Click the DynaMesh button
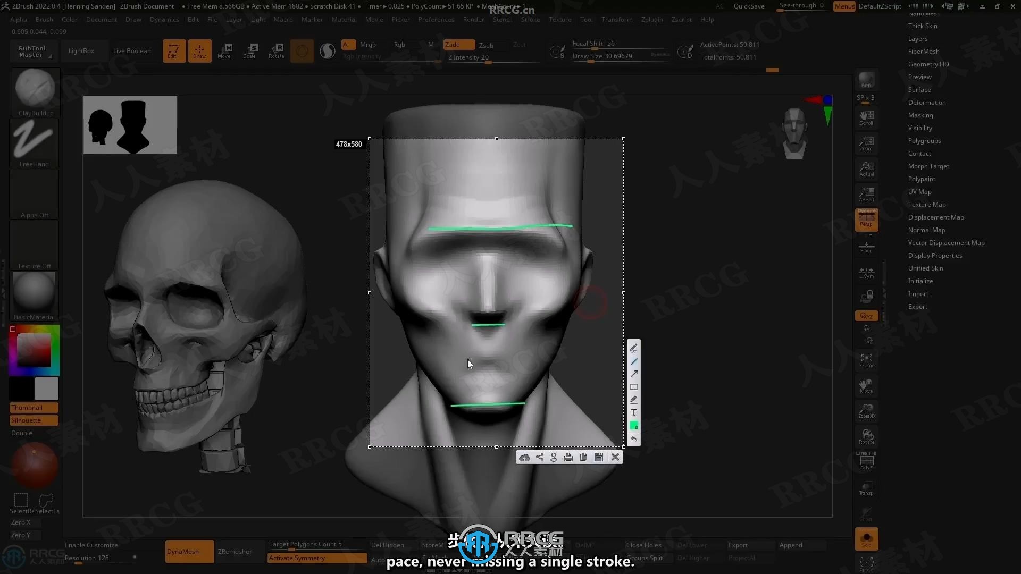 pyautogui.click(x=189, y=552)
